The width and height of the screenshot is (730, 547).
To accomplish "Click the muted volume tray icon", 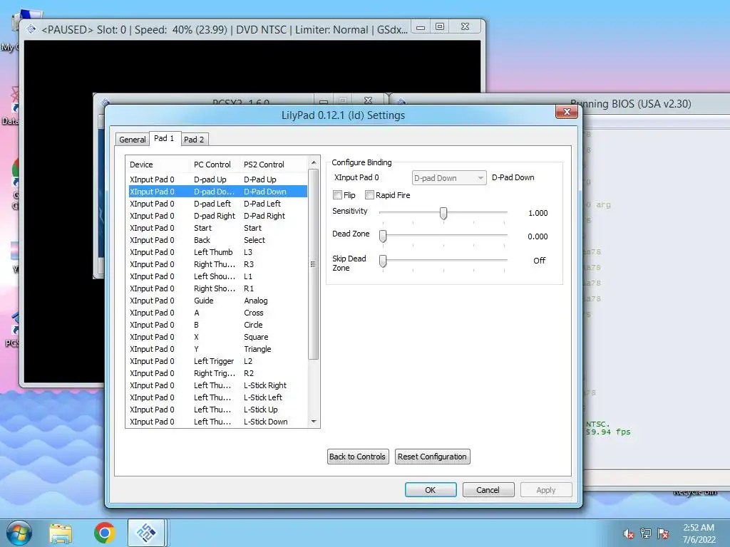I will pos(629,533).
